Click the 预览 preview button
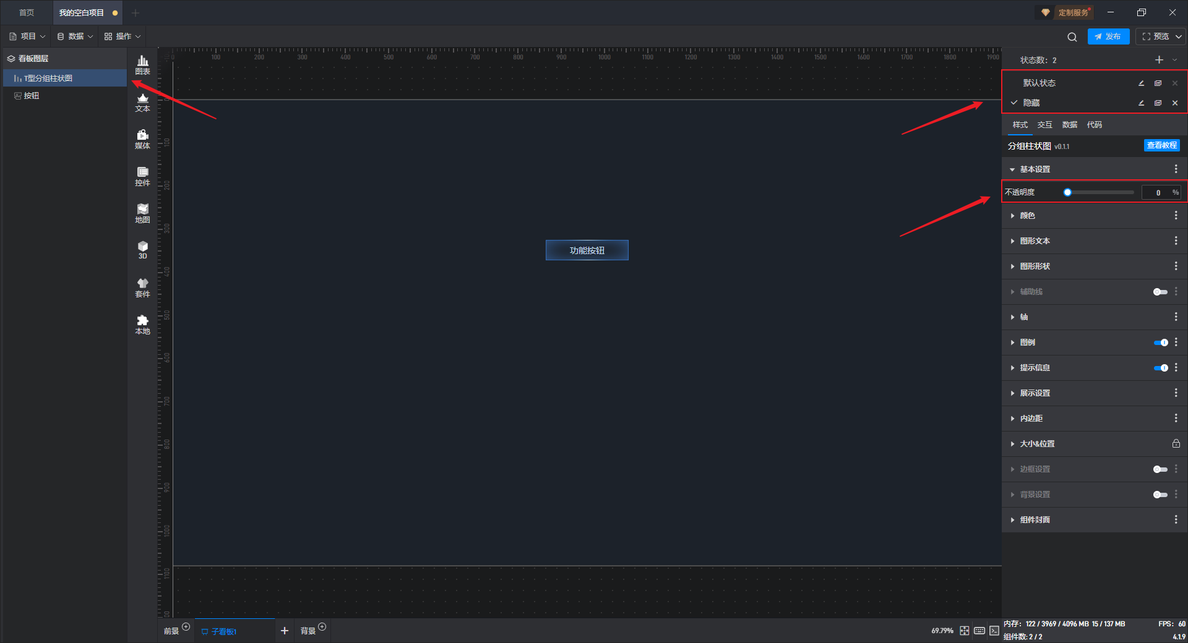The image size is (1188, 643). (1155, 36)
